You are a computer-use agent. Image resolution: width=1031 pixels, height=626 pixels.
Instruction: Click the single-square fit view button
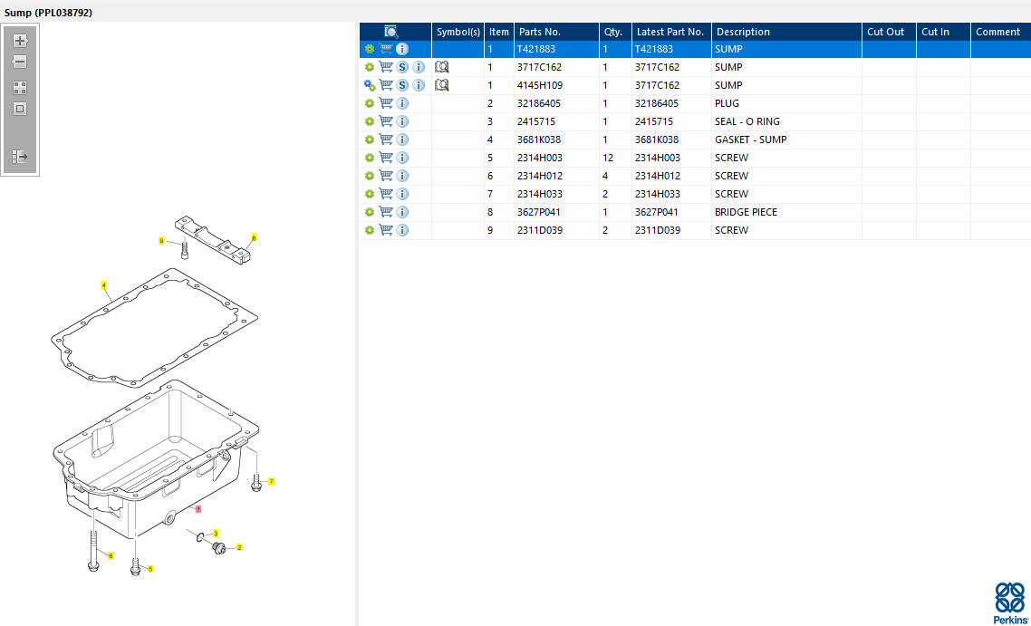pos(20,109)
